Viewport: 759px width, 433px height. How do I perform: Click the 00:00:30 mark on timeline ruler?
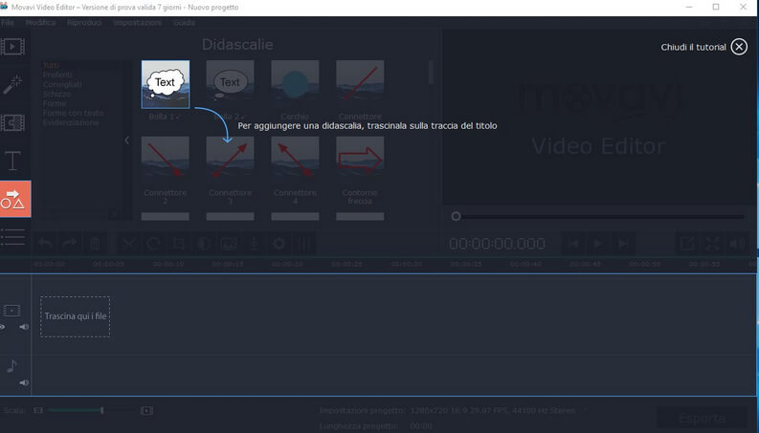pyautogui.click(x=406, y=264)
